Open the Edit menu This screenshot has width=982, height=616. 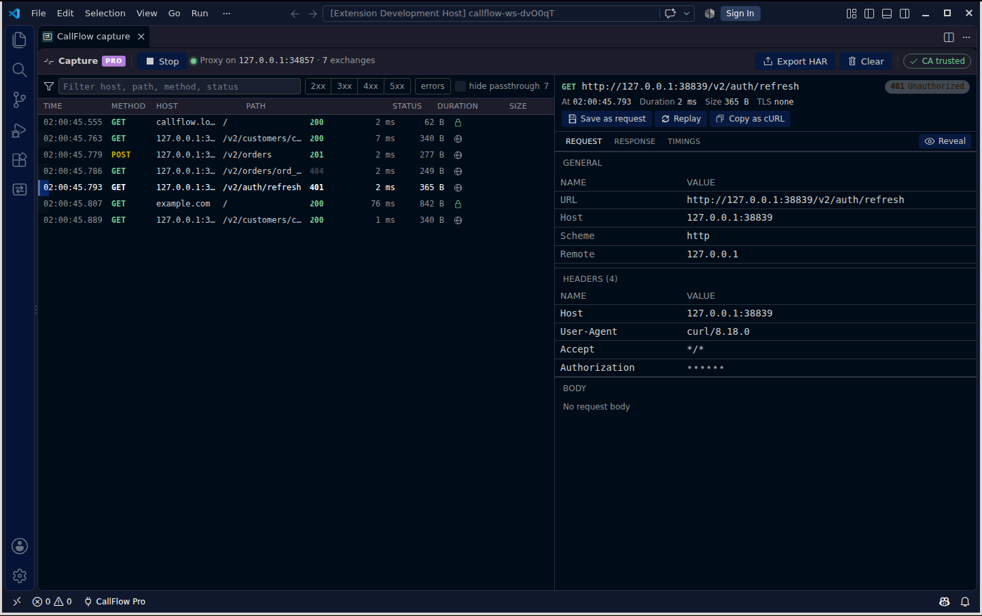coord(65,14)
